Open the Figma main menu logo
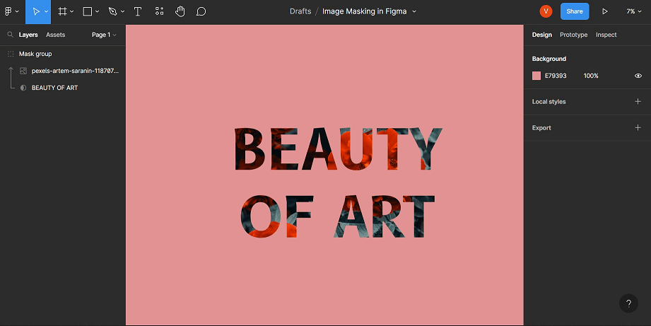651x326 pixels. click(x=8, y=11)
